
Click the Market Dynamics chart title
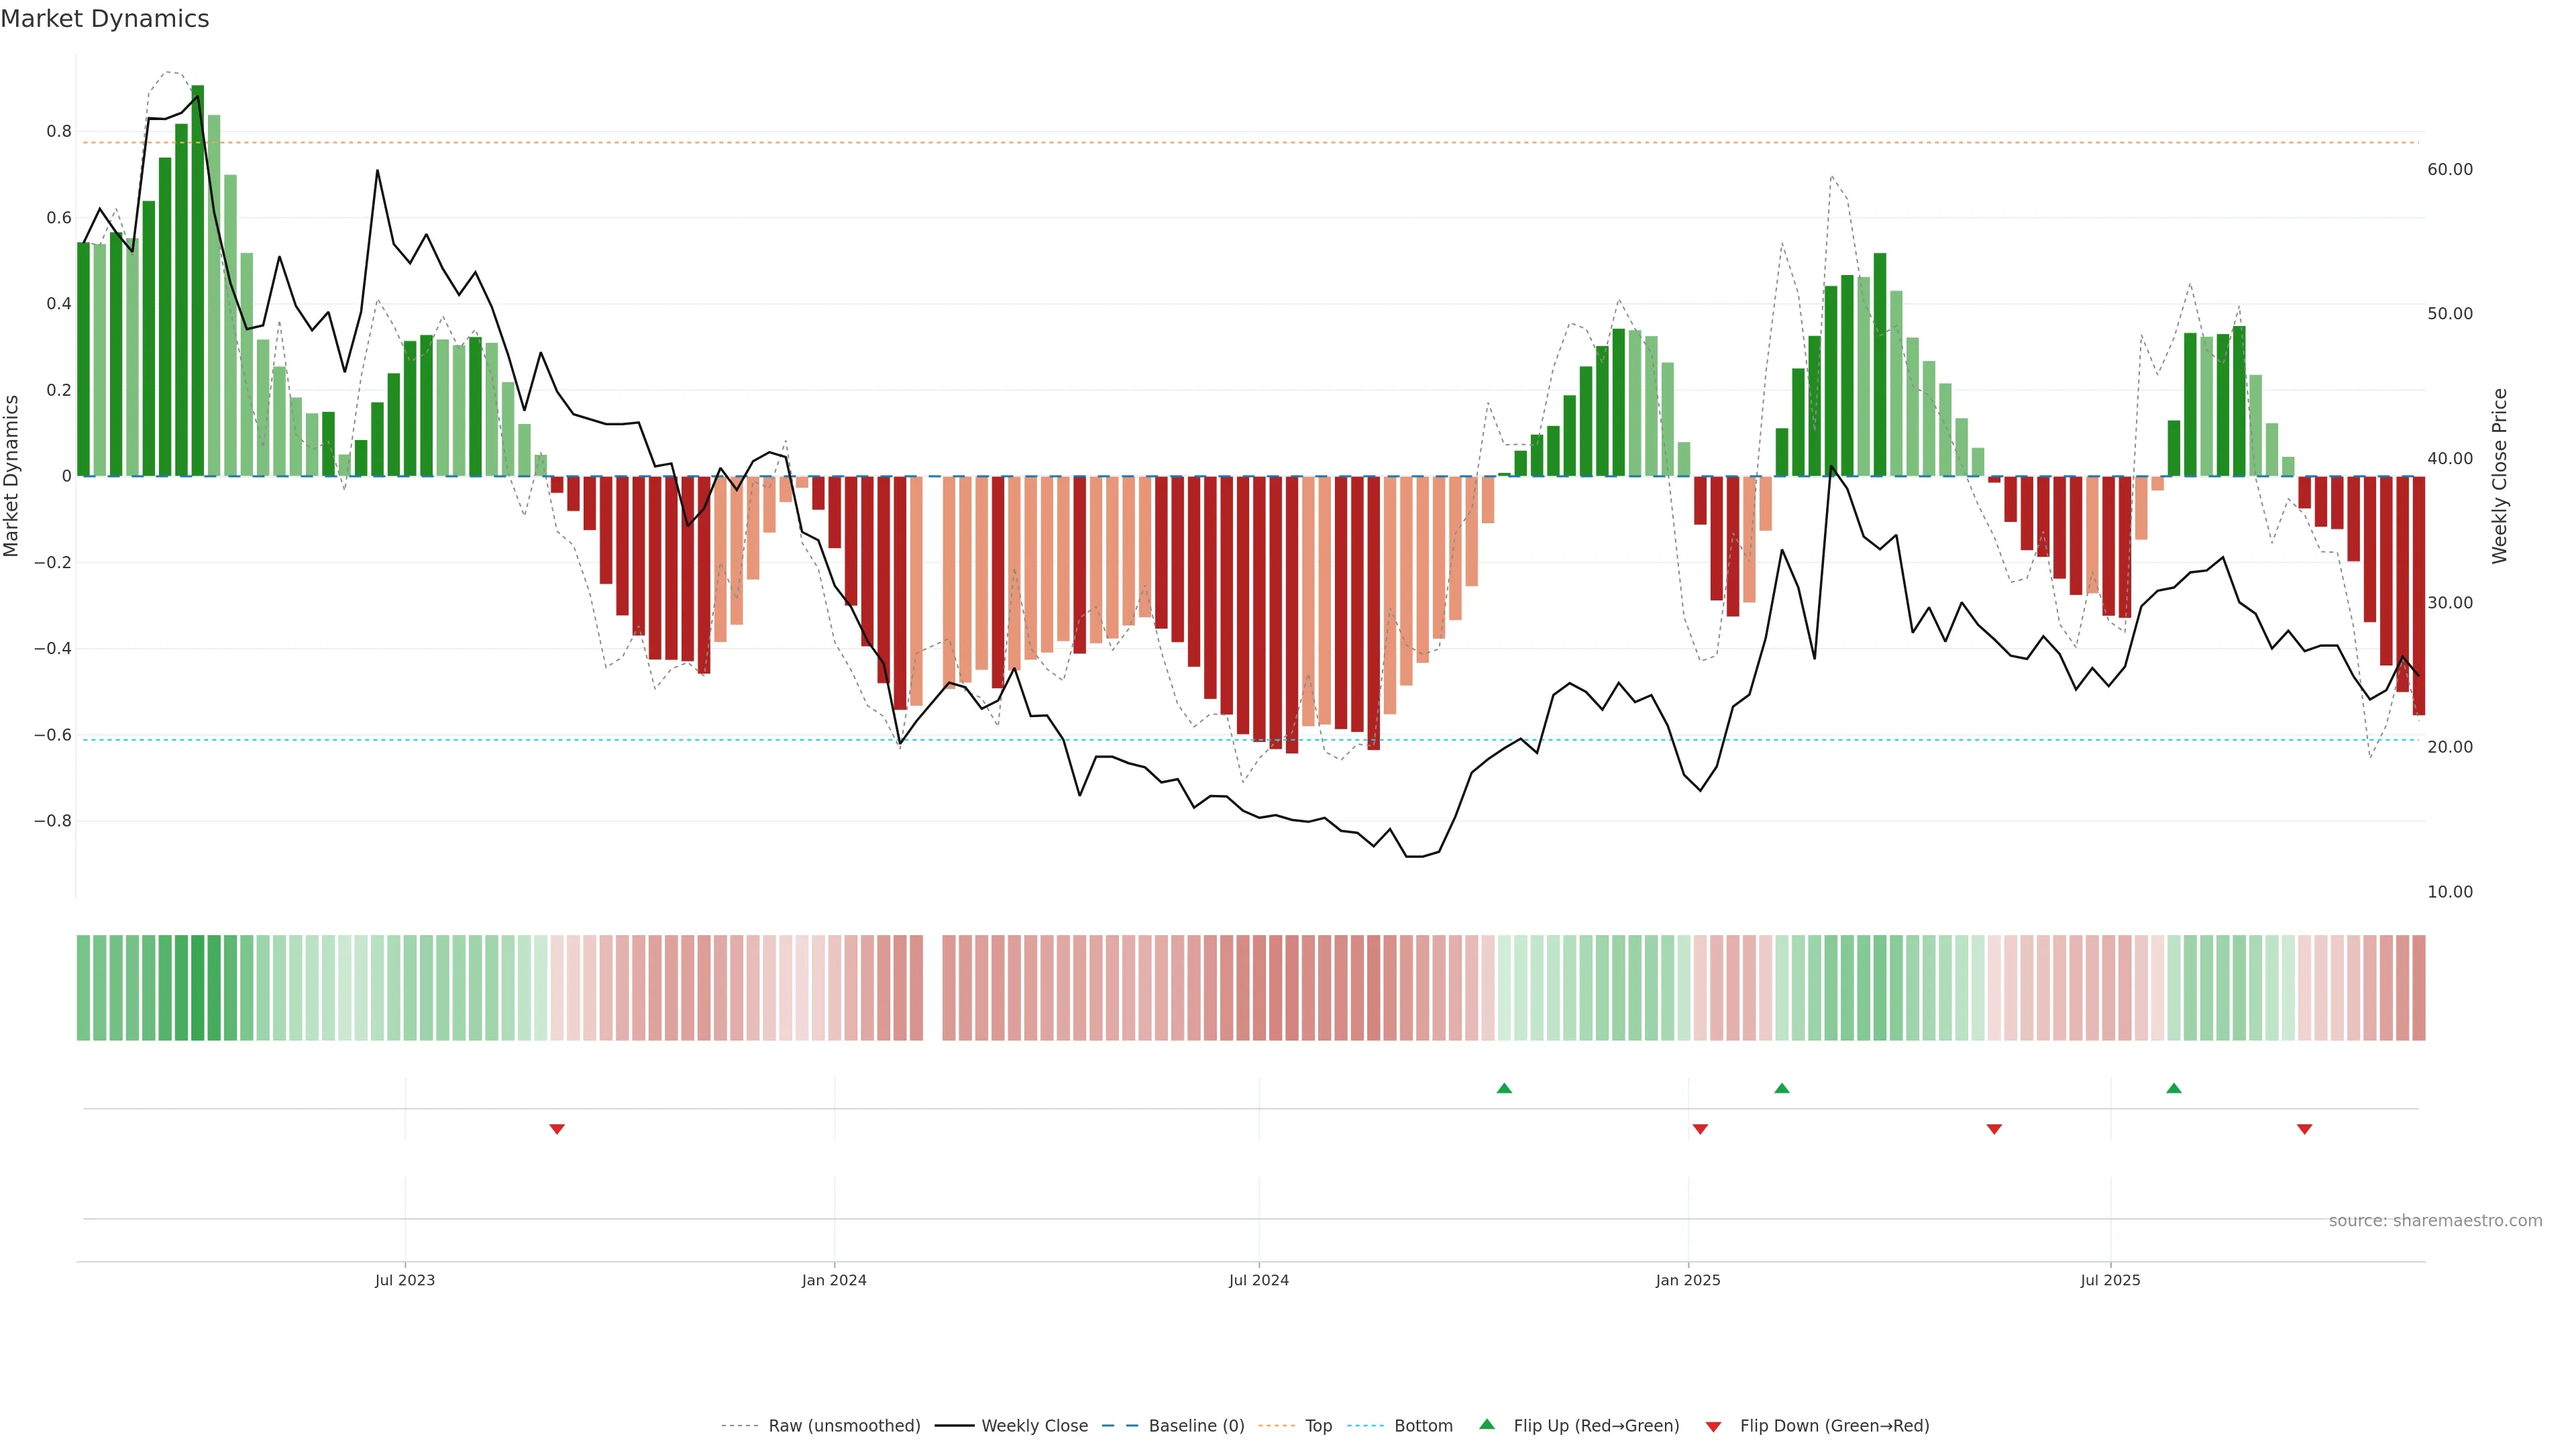point(105,19)
